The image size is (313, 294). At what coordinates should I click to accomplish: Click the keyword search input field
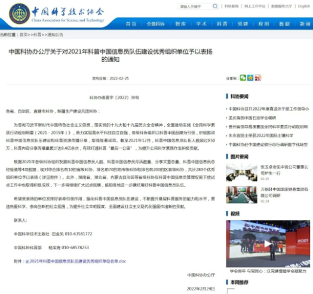[x=195, y=7]
